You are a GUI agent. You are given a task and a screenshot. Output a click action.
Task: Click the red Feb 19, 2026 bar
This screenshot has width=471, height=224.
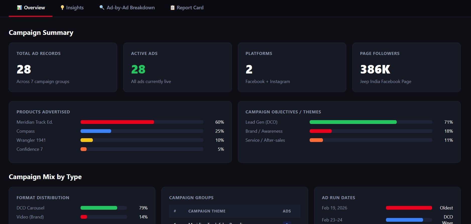(409, 208)
